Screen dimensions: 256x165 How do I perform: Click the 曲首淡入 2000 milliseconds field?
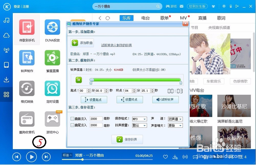[96, 119]
